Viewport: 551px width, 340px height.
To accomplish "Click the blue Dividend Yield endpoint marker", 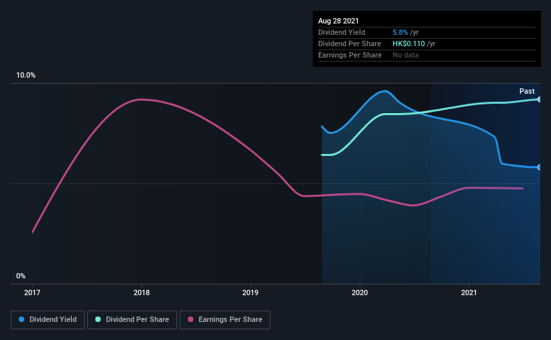I will click(x=540, y=167).
